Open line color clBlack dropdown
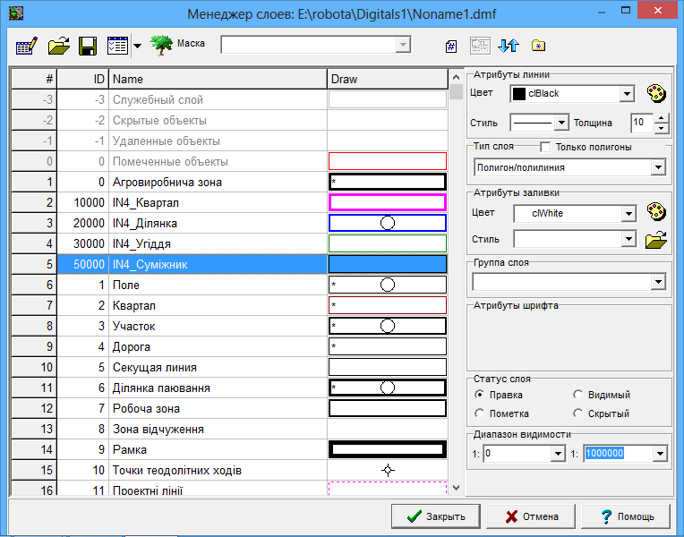The height and width of the screenshot is (537, 684). tap(627, 94)
